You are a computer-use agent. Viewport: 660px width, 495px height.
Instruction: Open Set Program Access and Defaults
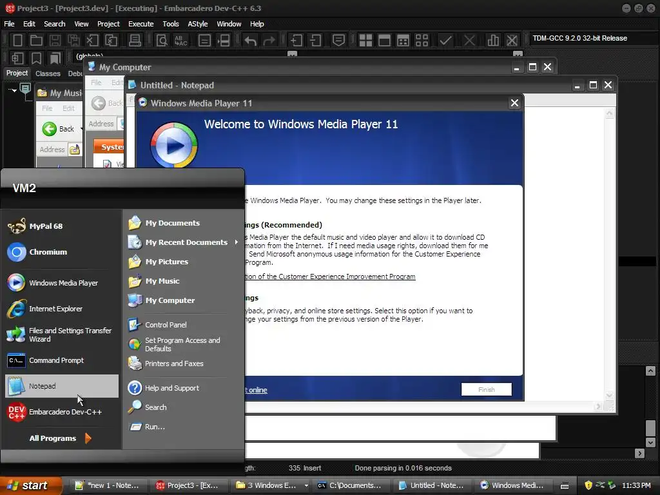pos(183,344)
